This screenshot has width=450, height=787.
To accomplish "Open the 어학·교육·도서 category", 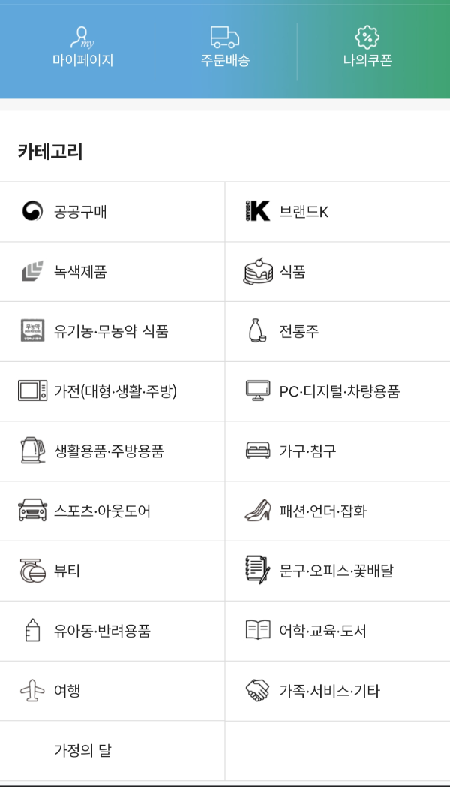I will 315,631.
